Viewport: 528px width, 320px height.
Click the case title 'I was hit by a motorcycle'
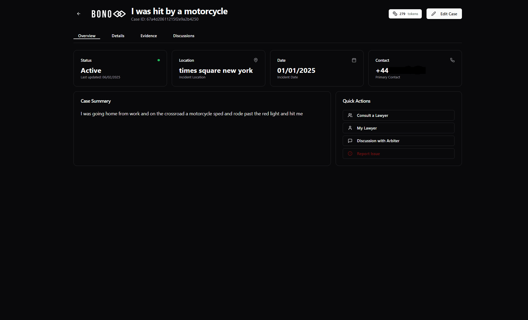[x=179, y=11]
